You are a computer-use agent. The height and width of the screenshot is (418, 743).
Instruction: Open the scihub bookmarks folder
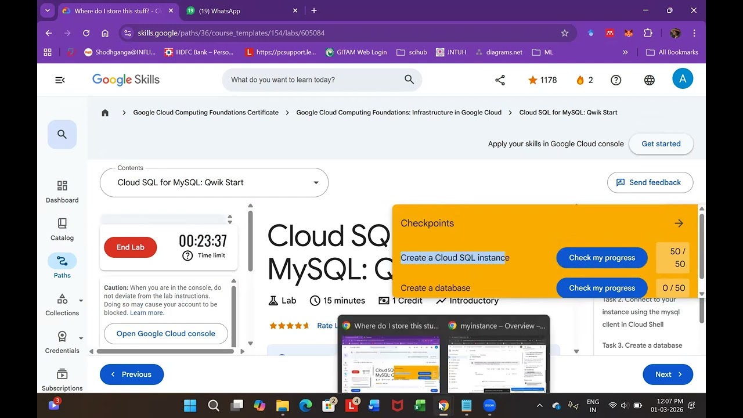coord(412,52)
